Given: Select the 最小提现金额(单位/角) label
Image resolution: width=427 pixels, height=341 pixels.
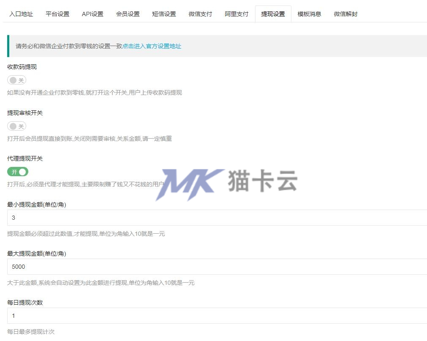Looking at the screenshot, I should [36, 205].
